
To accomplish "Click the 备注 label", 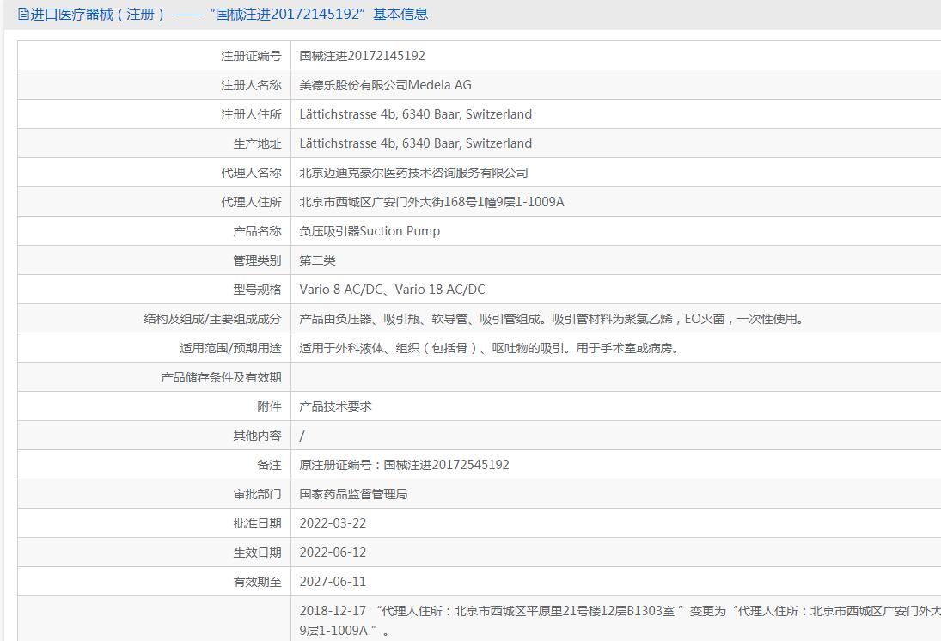I will [269, 465].
